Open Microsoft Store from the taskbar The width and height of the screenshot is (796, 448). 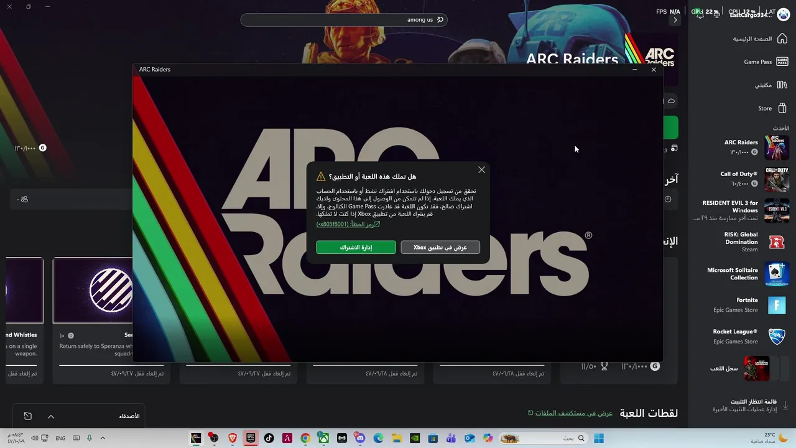433,438
